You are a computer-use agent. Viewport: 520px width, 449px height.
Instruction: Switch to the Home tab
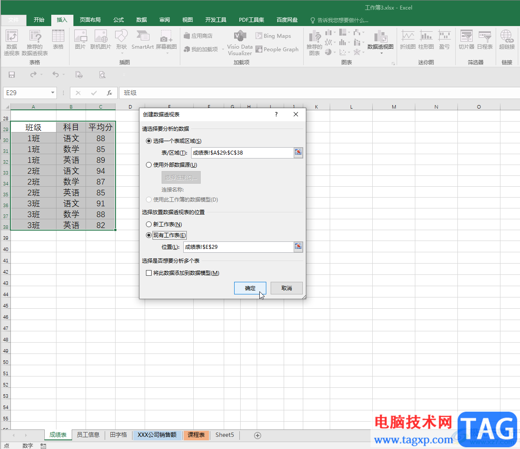click(x=39, y=20)
